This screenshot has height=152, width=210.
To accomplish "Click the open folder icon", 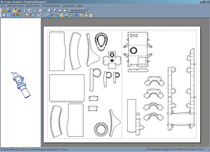I will click(3, 10).
